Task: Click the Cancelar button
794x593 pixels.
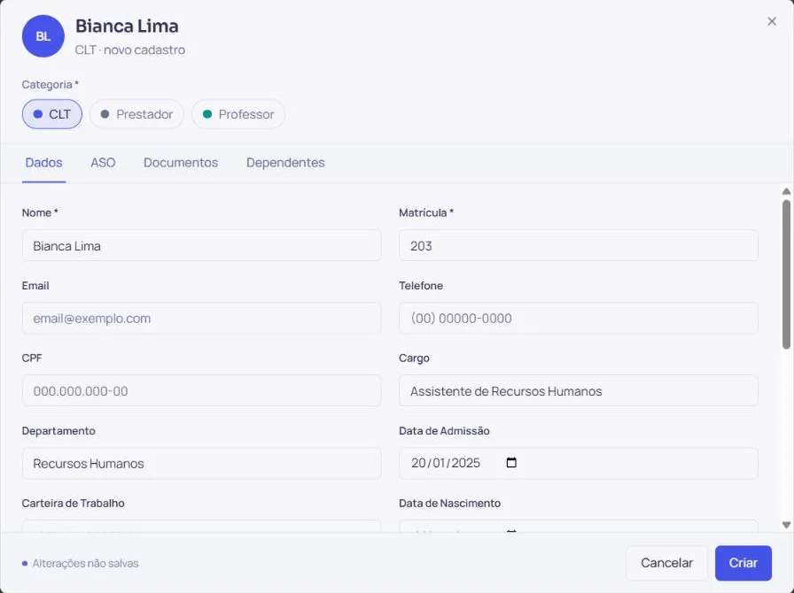Action: (666, 563)
